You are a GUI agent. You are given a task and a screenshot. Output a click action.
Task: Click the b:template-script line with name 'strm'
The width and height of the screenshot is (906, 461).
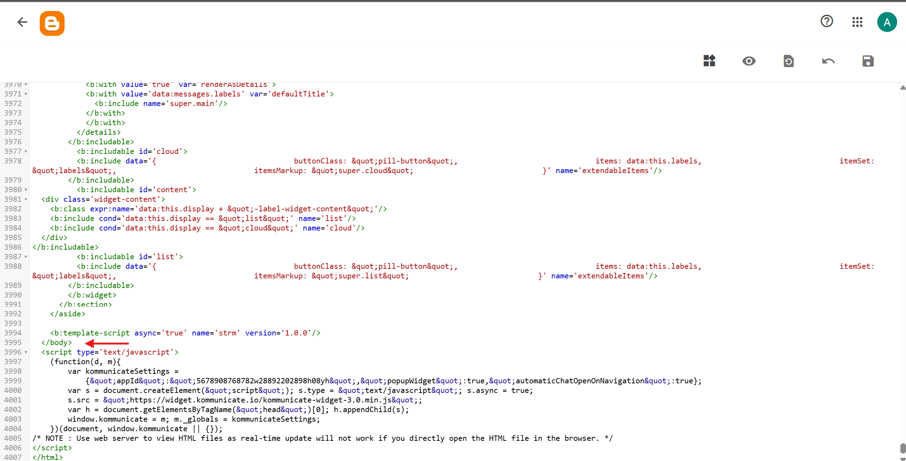point(185,333)
